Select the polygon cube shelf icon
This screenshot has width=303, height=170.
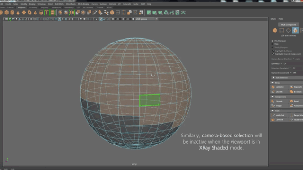(x=7, y=13)
